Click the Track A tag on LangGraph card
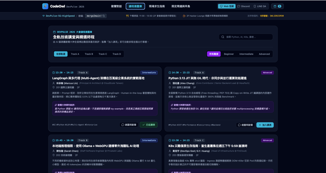This screenshot has height=173, width=326. [83, 72]
